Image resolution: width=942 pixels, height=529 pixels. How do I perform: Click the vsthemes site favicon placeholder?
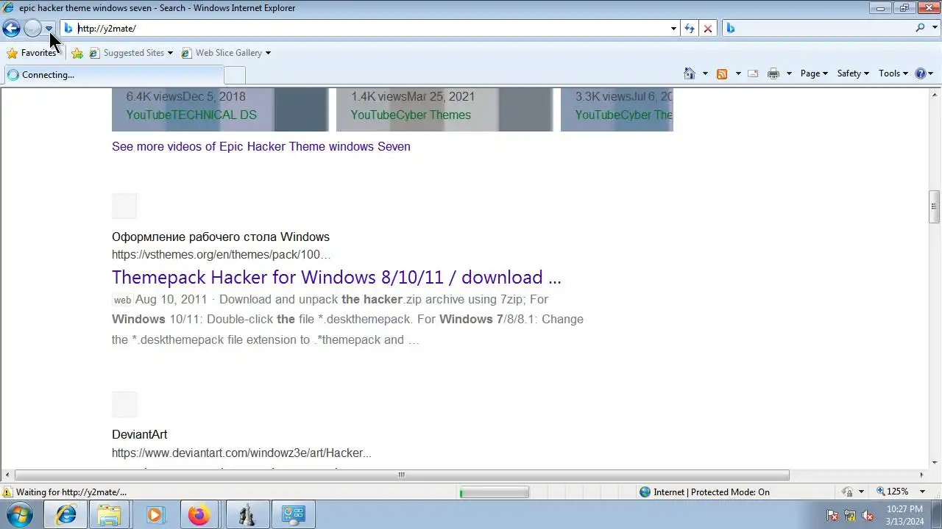pyautogui.click(x=124, y=206)
